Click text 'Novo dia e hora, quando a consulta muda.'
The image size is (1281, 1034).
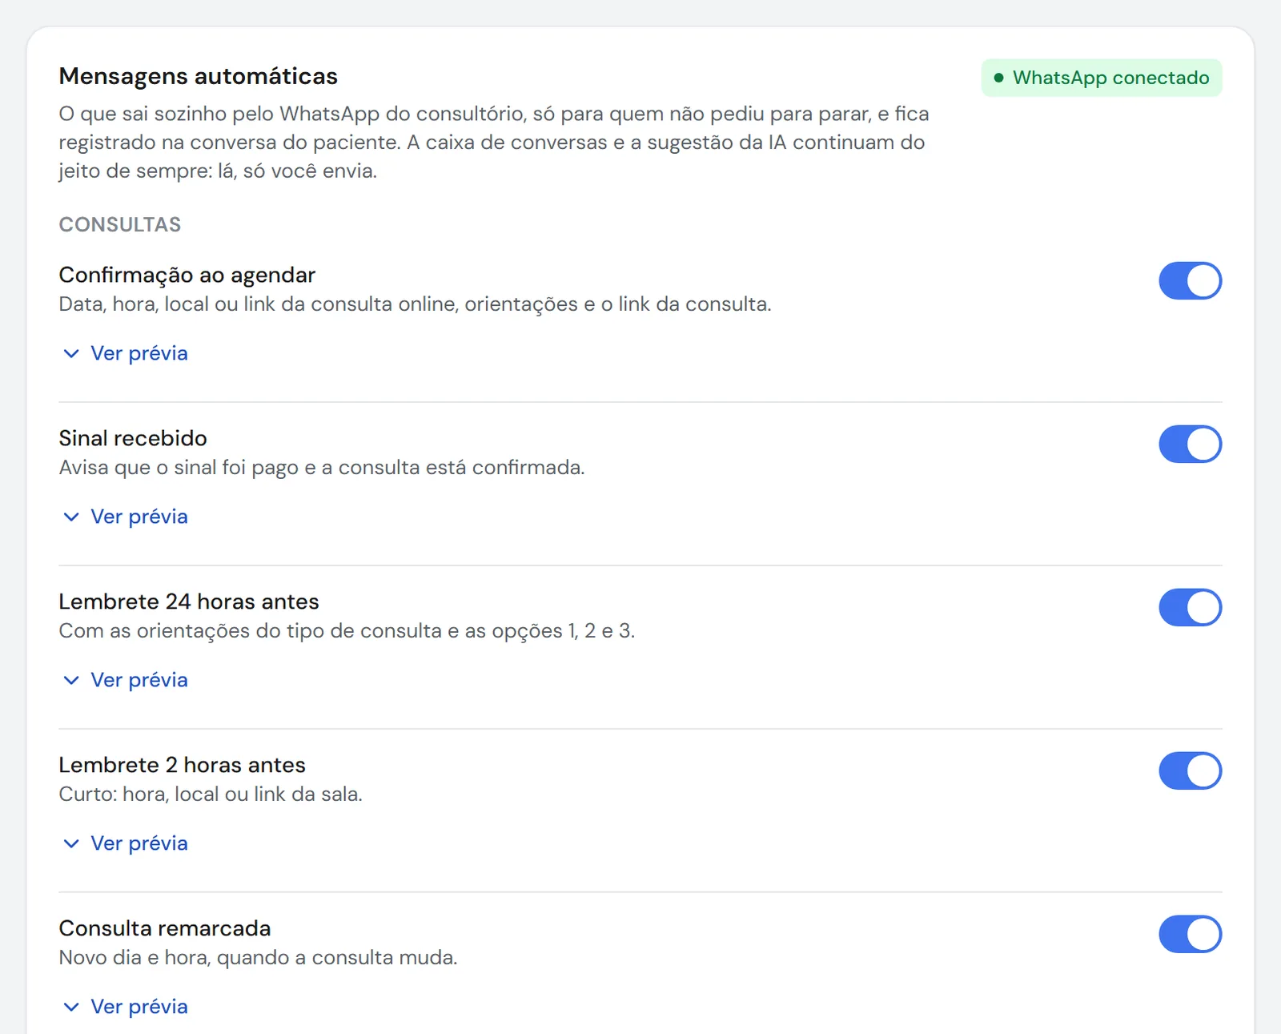(x=259, y=958)
